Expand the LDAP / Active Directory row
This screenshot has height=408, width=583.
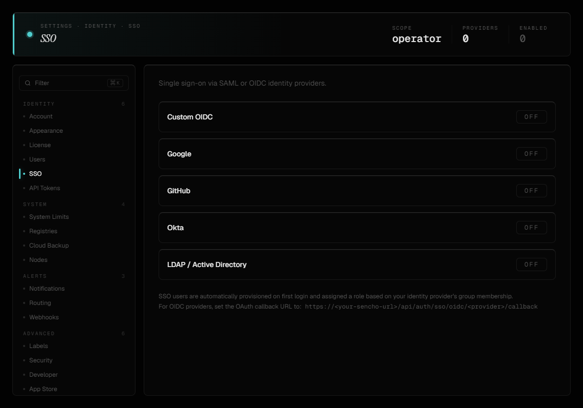point(357,264)
